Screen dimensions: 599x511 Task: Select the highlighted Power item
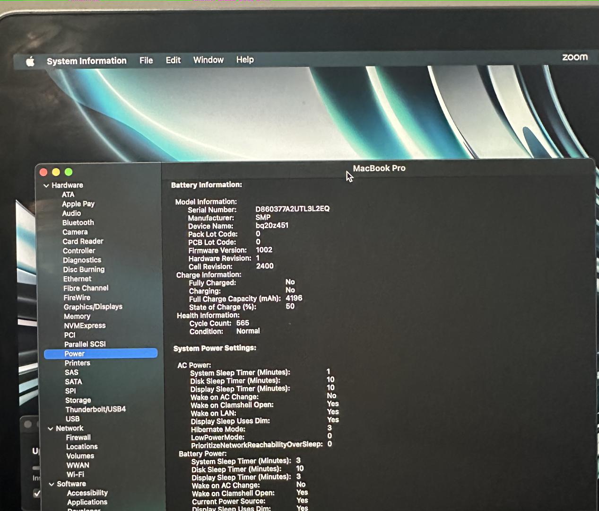tap(101, 353)
